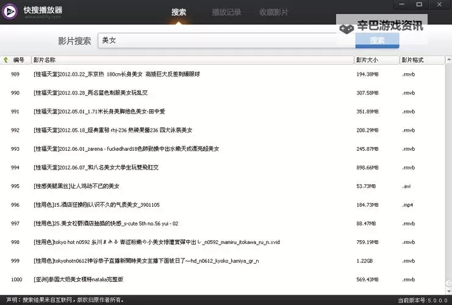452x305 pixels.
Task: Click the 53.73MB size cell
Action: pos(366,186)
